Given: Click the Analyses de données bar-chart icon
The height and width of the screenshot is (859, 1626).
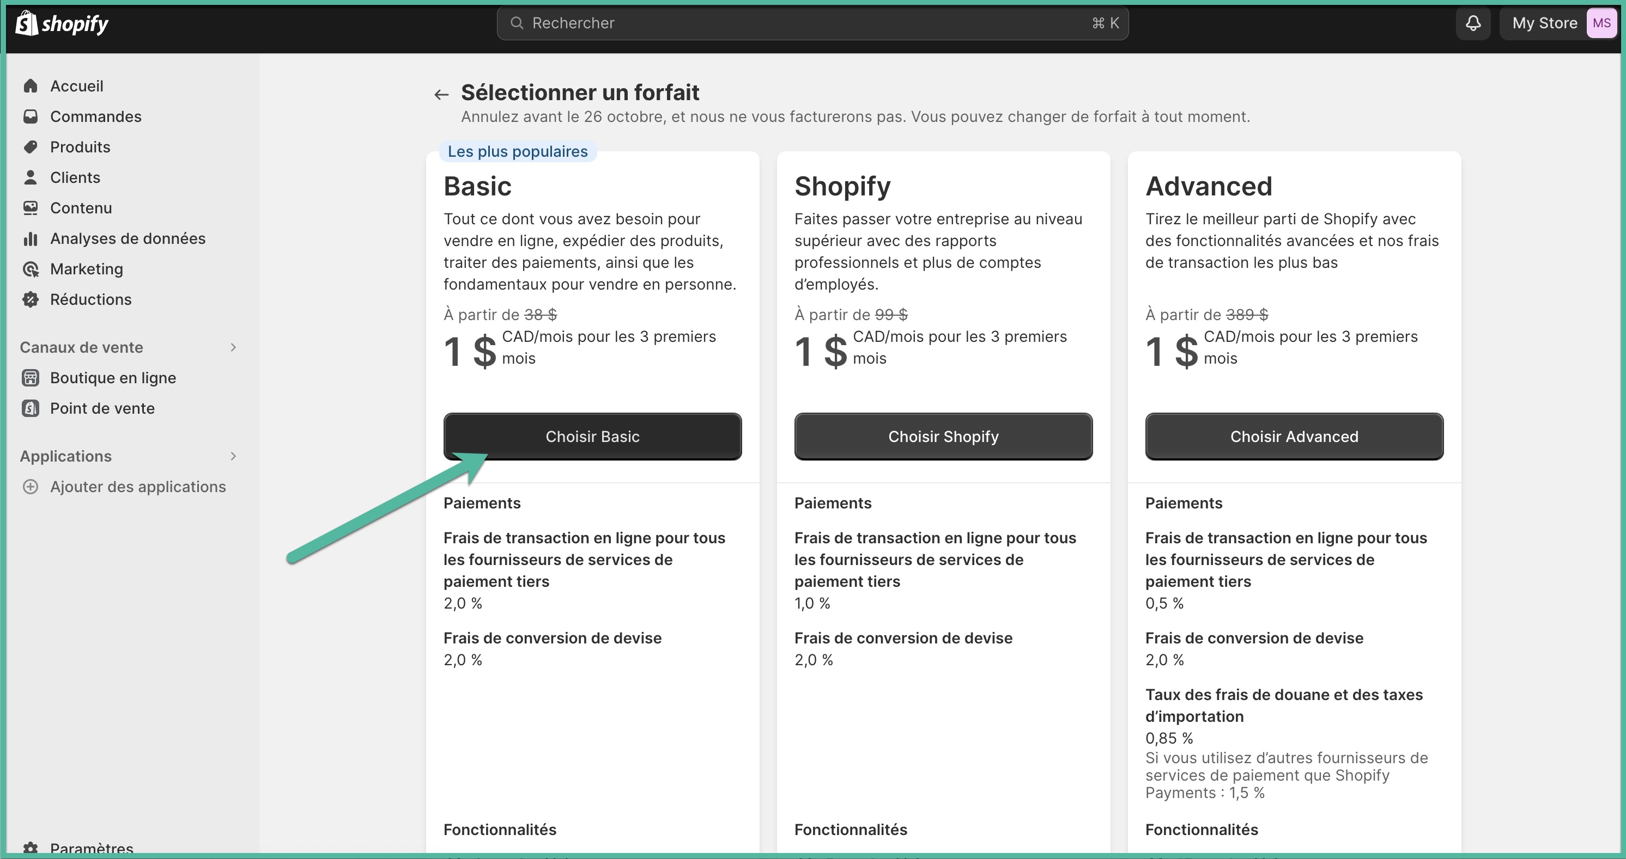Looking at the screenshot, I should coord(31,238).
